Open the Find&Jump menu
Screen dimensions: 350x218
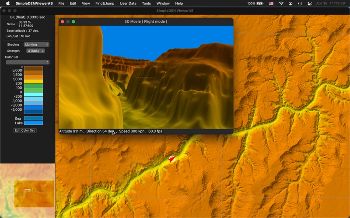pyautogui.click(x=105, y=3)
